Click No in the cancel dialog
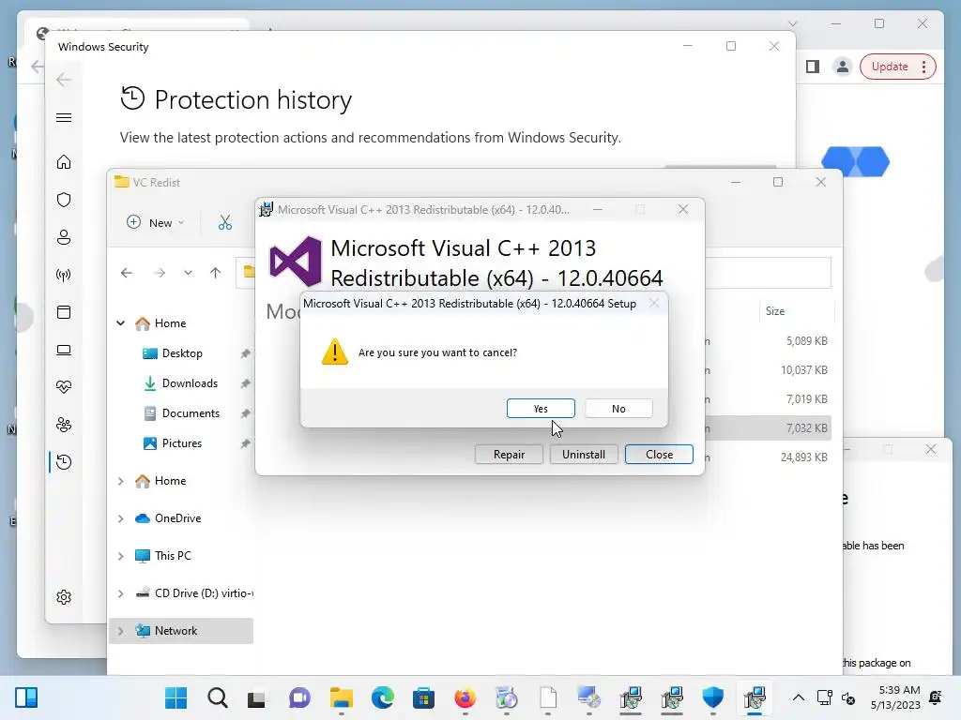The image size is (961, 720). point(618,409)
